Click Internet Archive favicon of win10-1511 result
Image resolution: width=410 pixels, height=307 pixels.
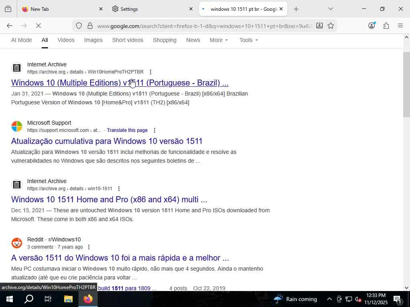(17, 185)
